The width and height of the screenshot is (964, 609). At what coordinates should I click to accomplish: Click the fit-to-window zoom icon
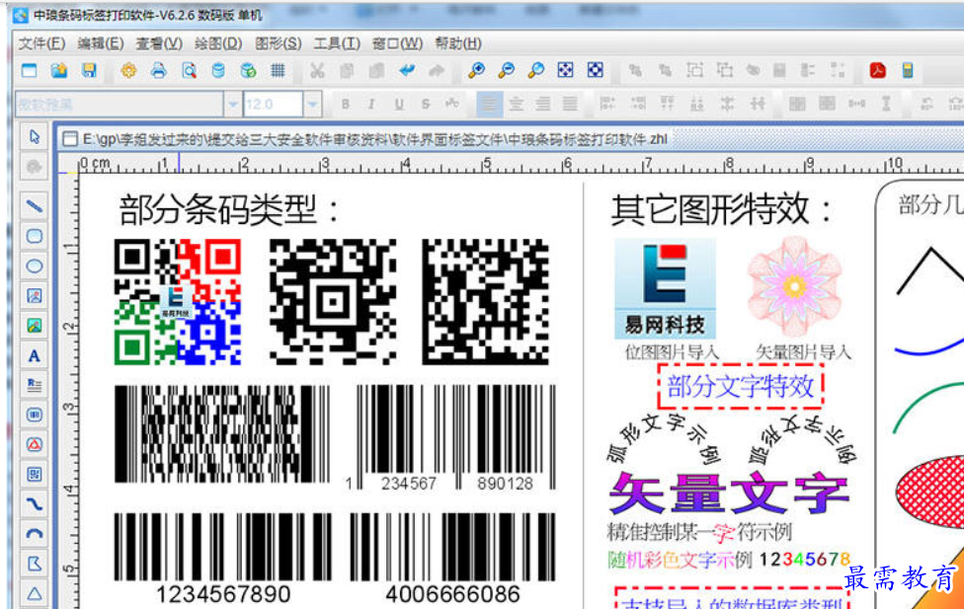[565, 70]
